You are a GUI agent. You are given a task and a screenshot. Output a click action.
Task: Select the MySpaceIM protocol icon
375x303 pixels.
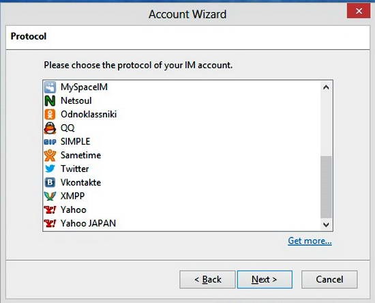click(x=50, y=87)
